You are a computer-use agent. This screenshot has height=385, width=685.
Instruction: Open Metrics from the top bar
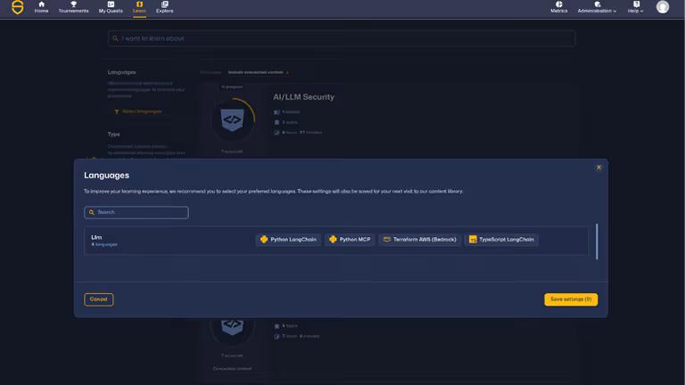coord(558,7)
